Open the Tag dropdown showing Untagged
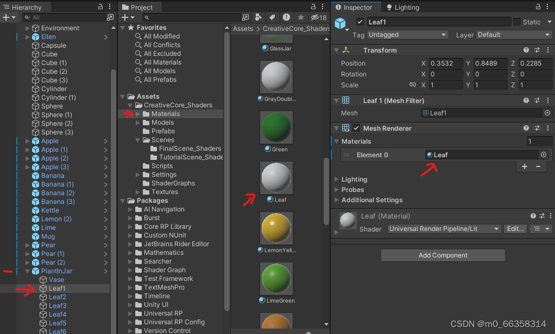The height and width of the screenshot is (334, 555). click(407, 34)
